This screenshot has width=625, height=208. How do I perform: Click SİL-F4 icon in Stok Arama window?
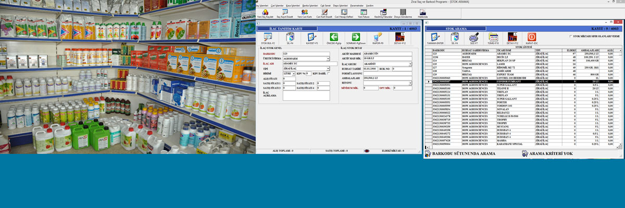click(x=455, y=37)
